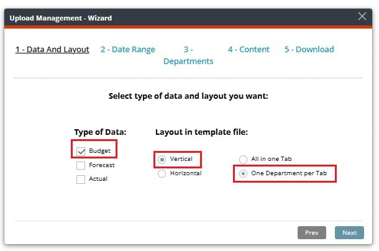This screenshot has height=251, width=379.
Task: Pick One Department per Tab radio
Action: 243,173
